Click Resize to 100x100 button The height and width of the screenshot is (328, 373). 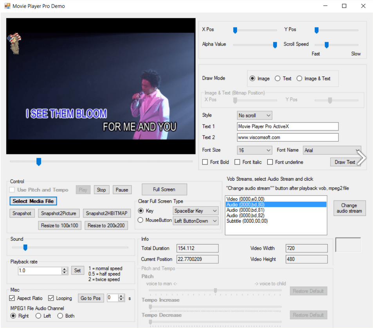[60, 225]
